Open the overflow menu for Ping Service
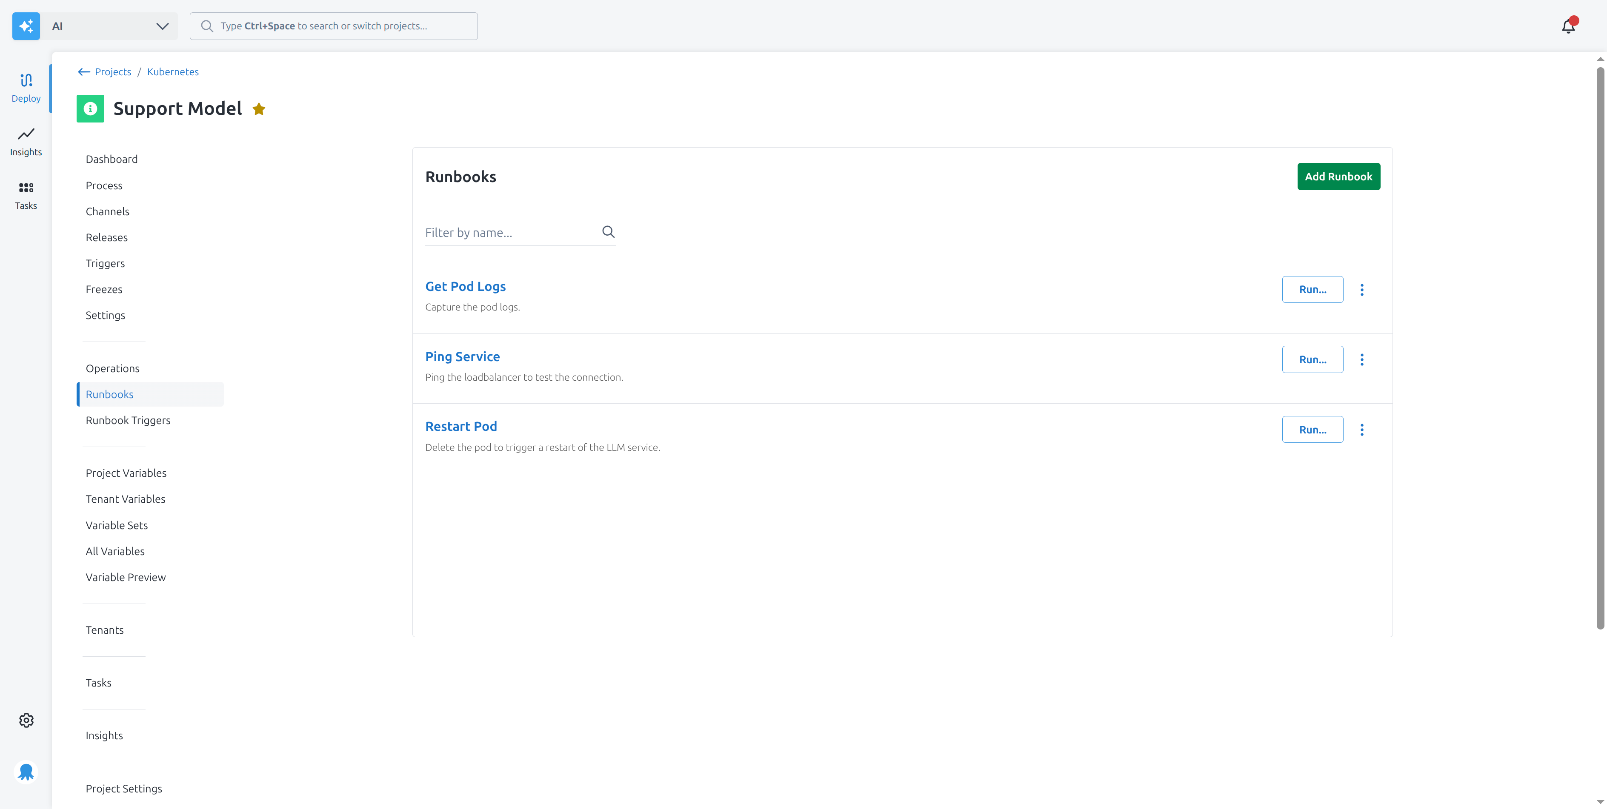Viewport: 1607px width, 809px height. [x=1362, y=359]
